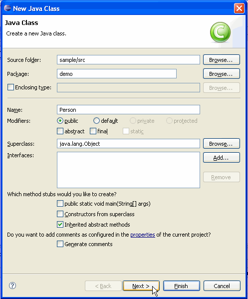Enable the Enclosing type checkbox
The height and width of the screenshot is (299, 248).
click(x=10, y=87)
